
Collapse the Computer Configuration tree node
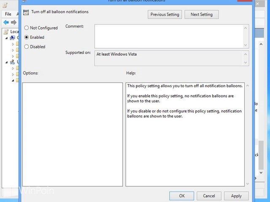(x=7, y=38)
